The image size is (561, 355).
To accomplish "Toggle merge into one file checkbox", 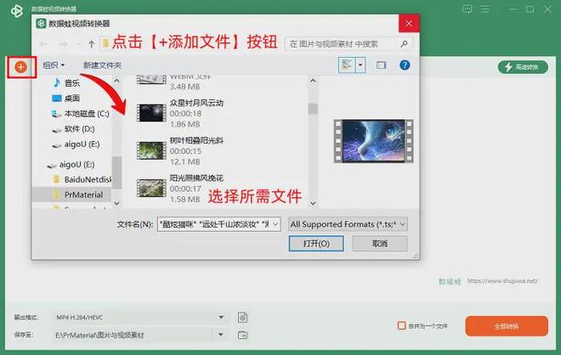I will point(402,325).
